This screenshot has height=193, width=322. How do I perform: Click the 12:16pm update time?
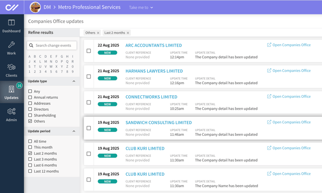click(x=177, y=83)
